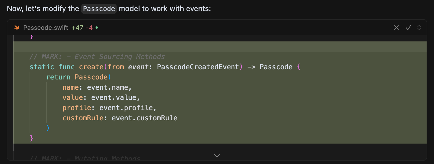Screen dimensions: 434x164
Task: Reject the Passcode.swift changes with X
Action: [x=396, y=28]
